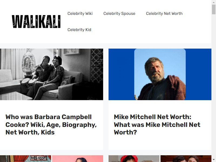
Task: Click the vertical scrollbar thumb
Action: 214,9
